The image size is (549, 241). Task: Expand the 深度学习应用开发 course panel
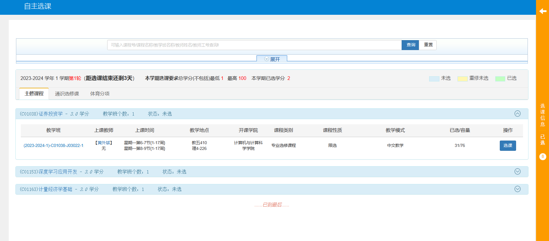tap(517, 172)
